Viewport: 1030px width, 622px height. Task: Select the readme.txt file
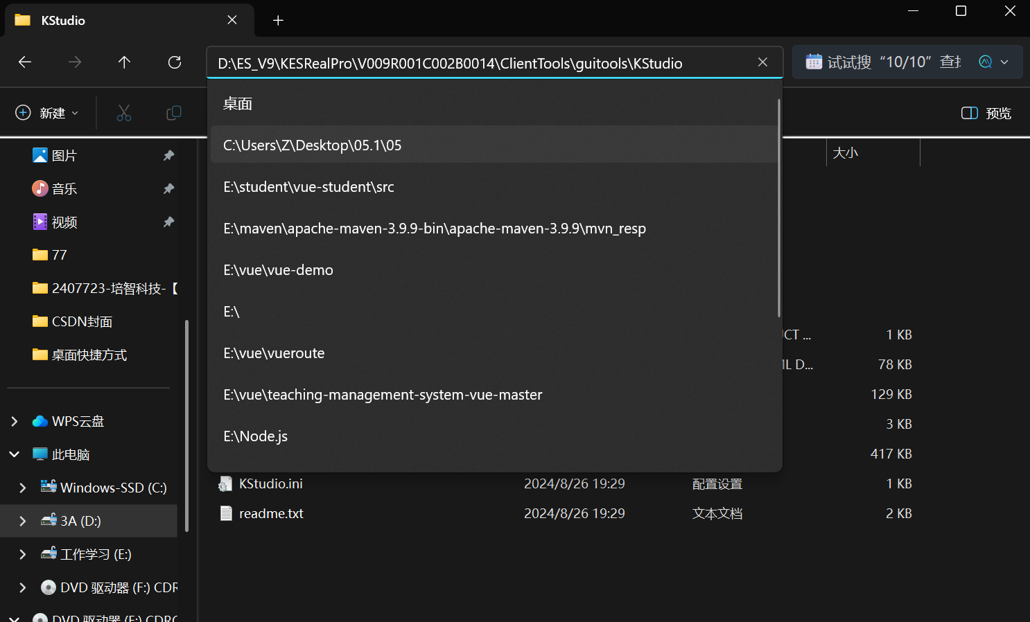click(x=271, y=513)
